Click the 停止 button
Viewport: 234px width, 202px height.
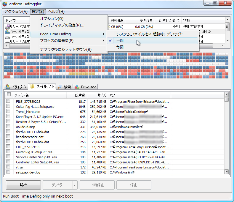coord(134,185)
